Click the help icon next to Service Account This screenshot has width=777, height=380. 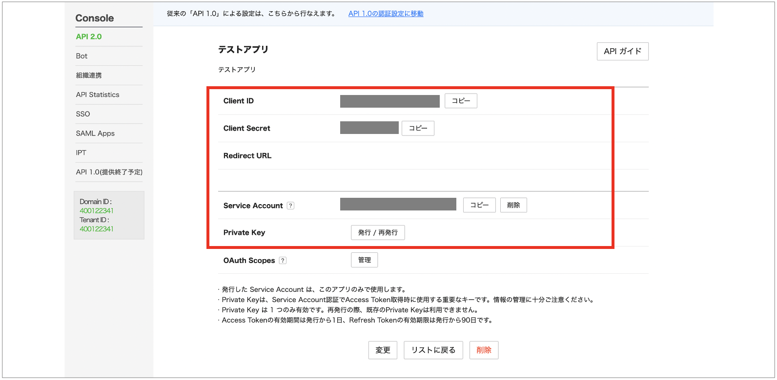(x=290, y=206)
